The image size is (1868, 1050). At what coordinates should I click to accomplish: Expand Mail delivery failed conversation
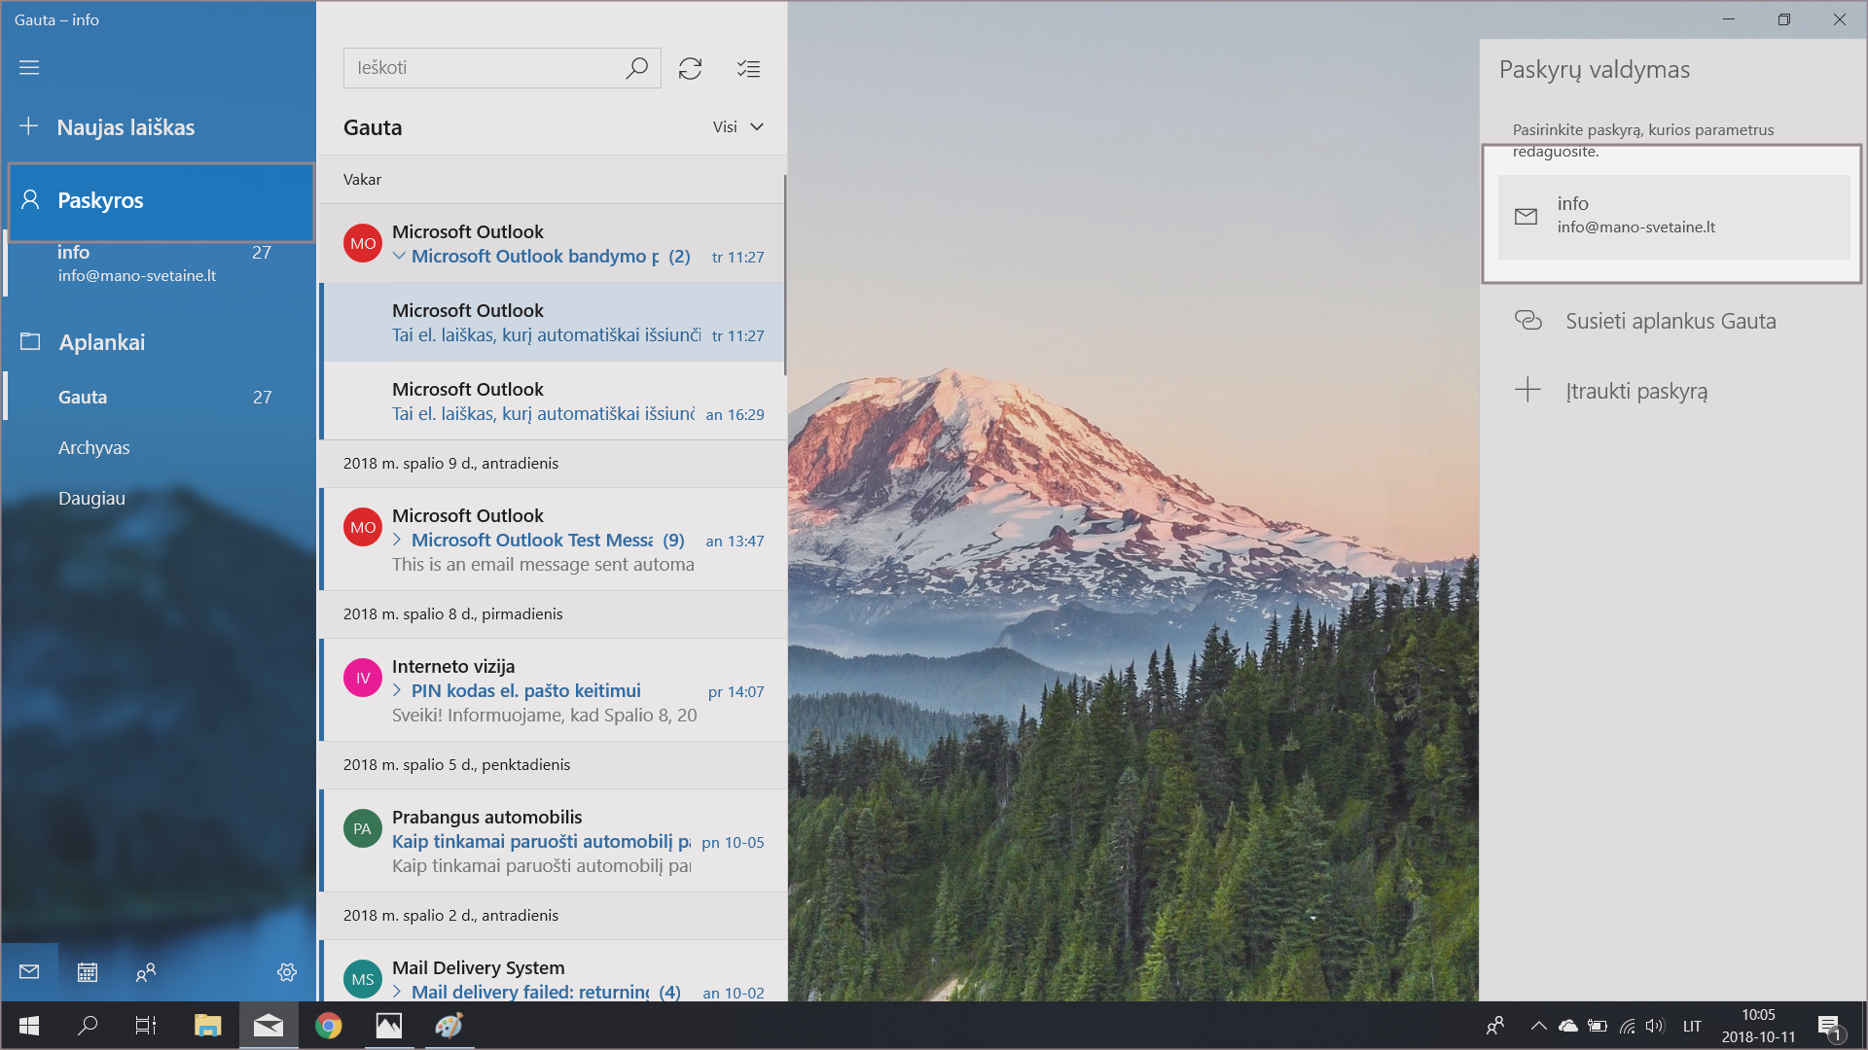(398, 993)
